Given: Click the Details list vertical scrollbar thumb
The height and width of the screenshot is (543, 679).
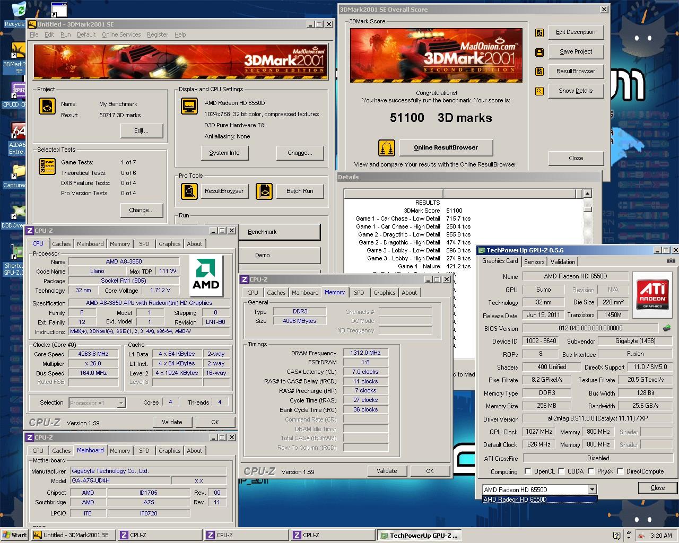Looking at the screenshot, I should (587, 209).
